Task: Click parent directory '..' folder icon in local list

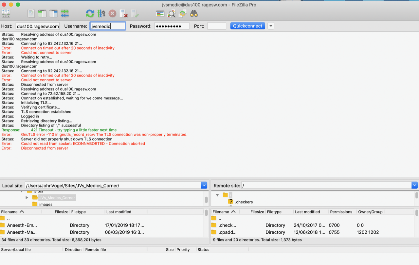Action: [x=3, y=218]
